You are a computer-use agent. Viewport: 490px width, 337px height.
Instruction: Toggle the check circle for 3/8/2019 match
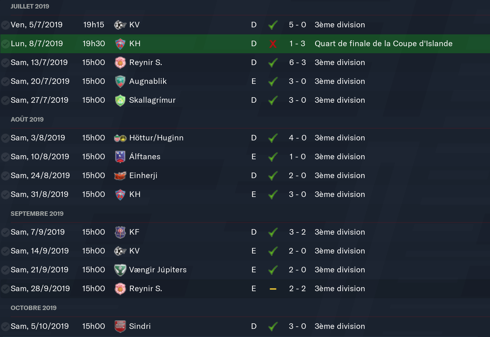[x=5, y=138]
